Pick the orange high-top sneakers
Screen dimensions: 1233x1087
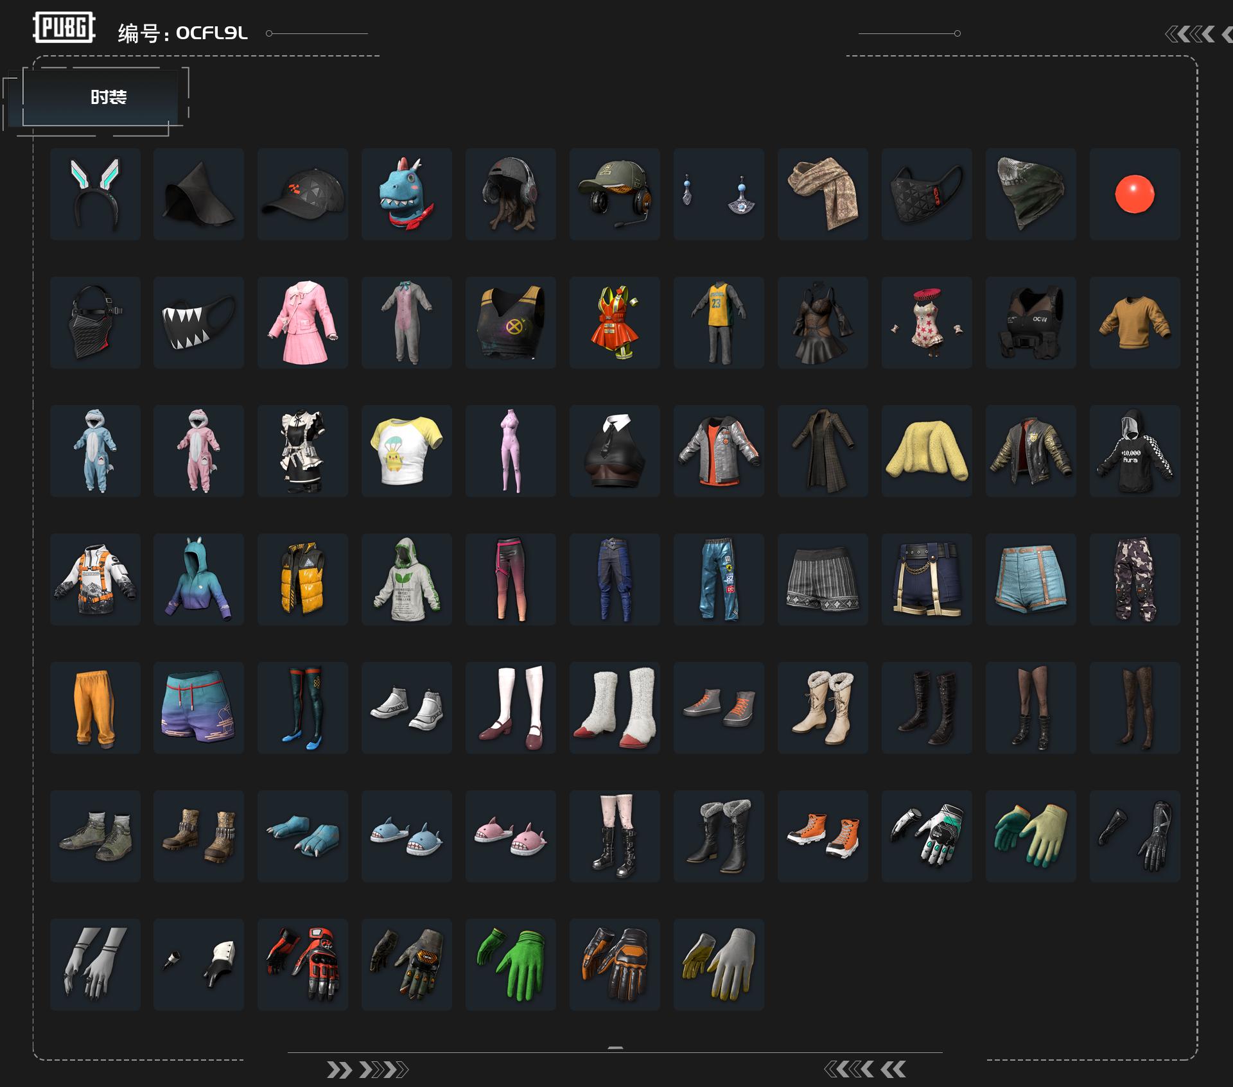coord(823,836)
